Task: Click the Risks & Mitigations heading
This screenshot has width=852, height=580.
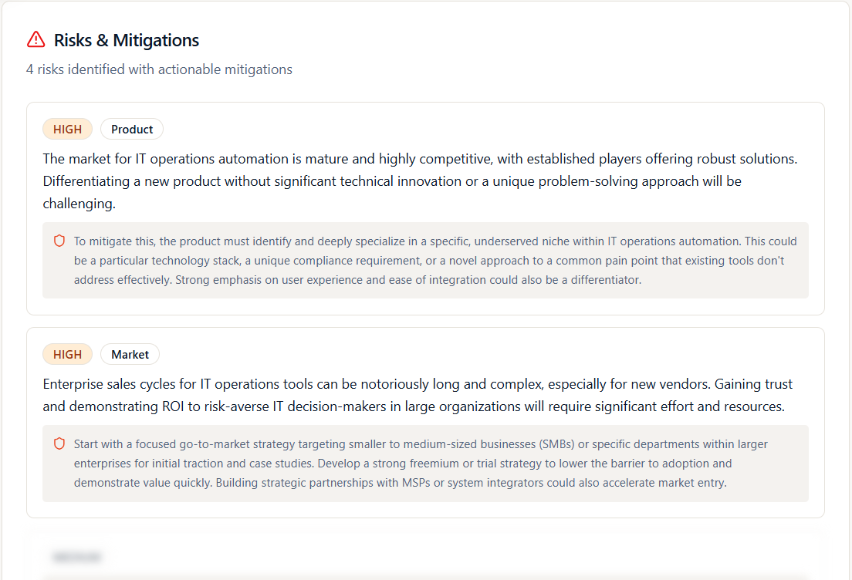Action: tap(126, 40)
